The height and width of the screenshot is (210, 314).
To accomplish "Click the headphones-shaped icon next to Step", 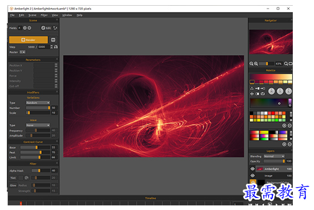I will (x=56, y=47).
